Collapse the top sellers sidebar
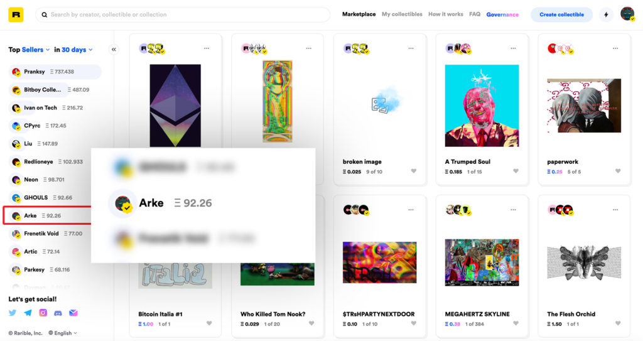The image size is (643, 341). click(114, 49)
